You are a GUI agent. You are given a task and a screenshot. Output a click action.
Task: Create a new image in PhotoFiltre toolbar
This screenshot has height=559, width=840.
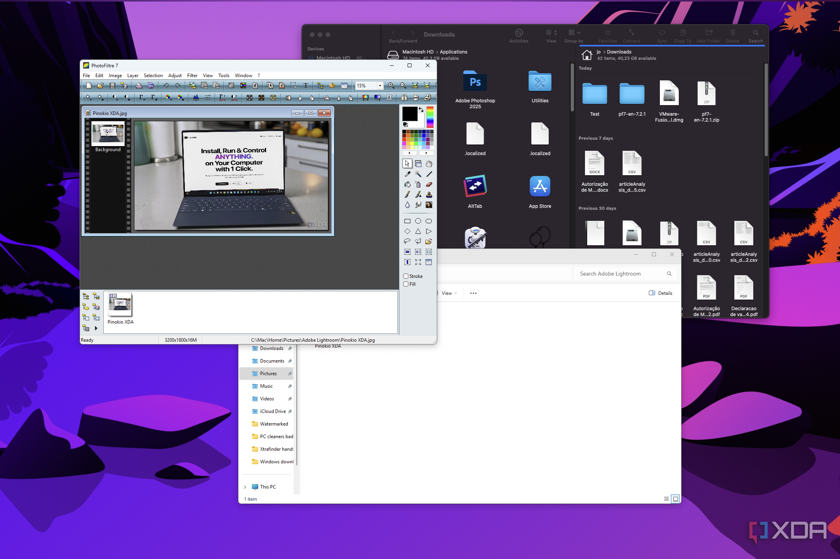[89, 85]
